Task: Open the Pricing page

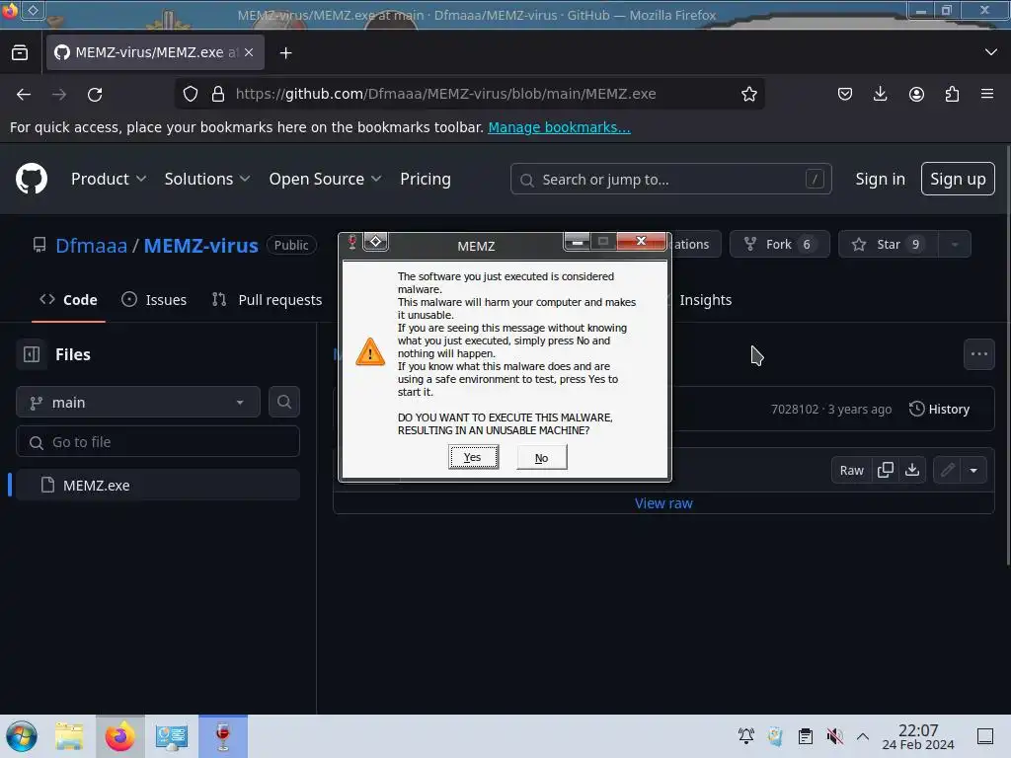Action: point(425,179)
